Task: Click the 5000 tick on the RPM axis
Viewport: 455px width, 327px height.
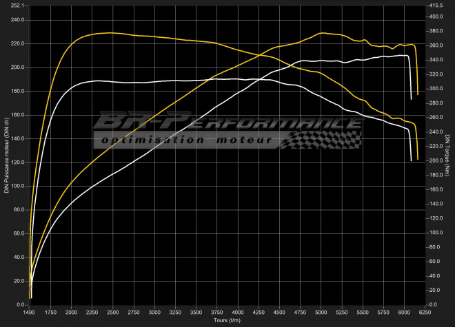Action: (x=321, y=312)
